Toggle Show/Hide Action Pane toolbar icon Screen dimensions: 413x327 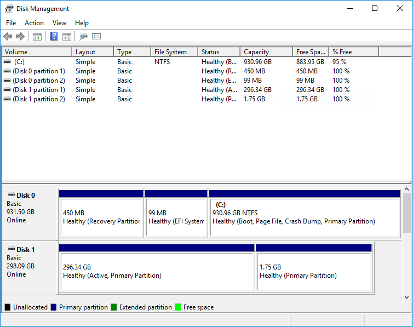coord(67,37)
